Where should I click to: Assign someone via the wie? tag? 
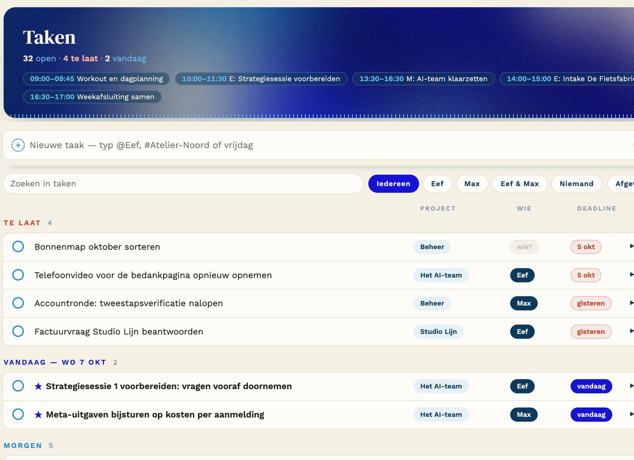pos(524,247)
